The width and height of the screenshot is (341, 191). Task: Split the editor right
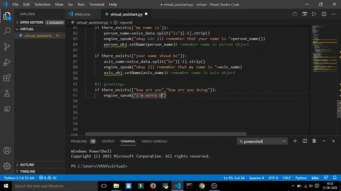[x=324, y=14]
